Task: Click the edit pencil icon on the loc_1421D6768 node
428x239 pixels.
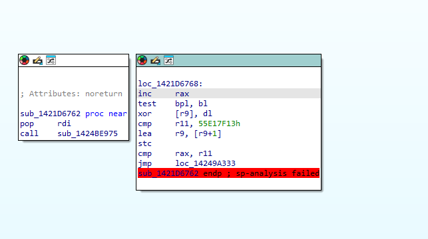Action: pos(155,60)
